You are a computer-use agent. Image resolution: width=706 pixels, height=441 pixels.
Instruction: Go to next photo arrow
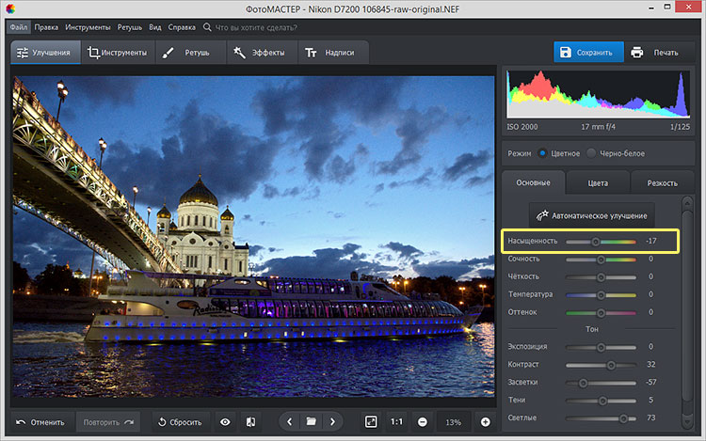coord(332,422)
